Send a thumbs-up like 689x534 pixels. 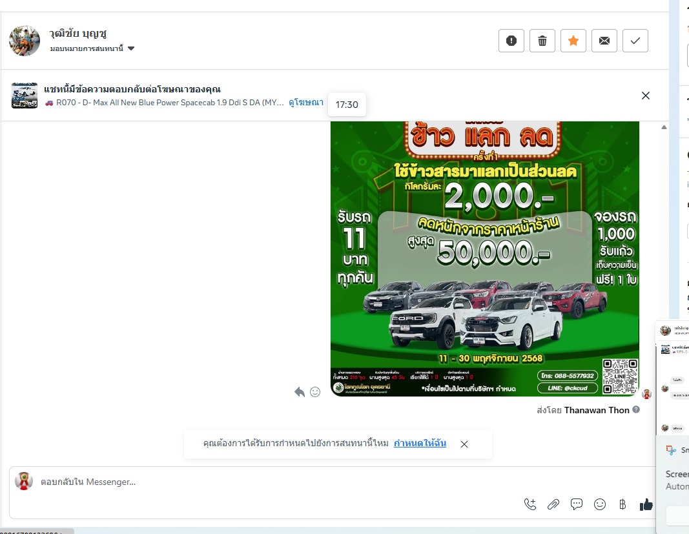tap(646, 504)
